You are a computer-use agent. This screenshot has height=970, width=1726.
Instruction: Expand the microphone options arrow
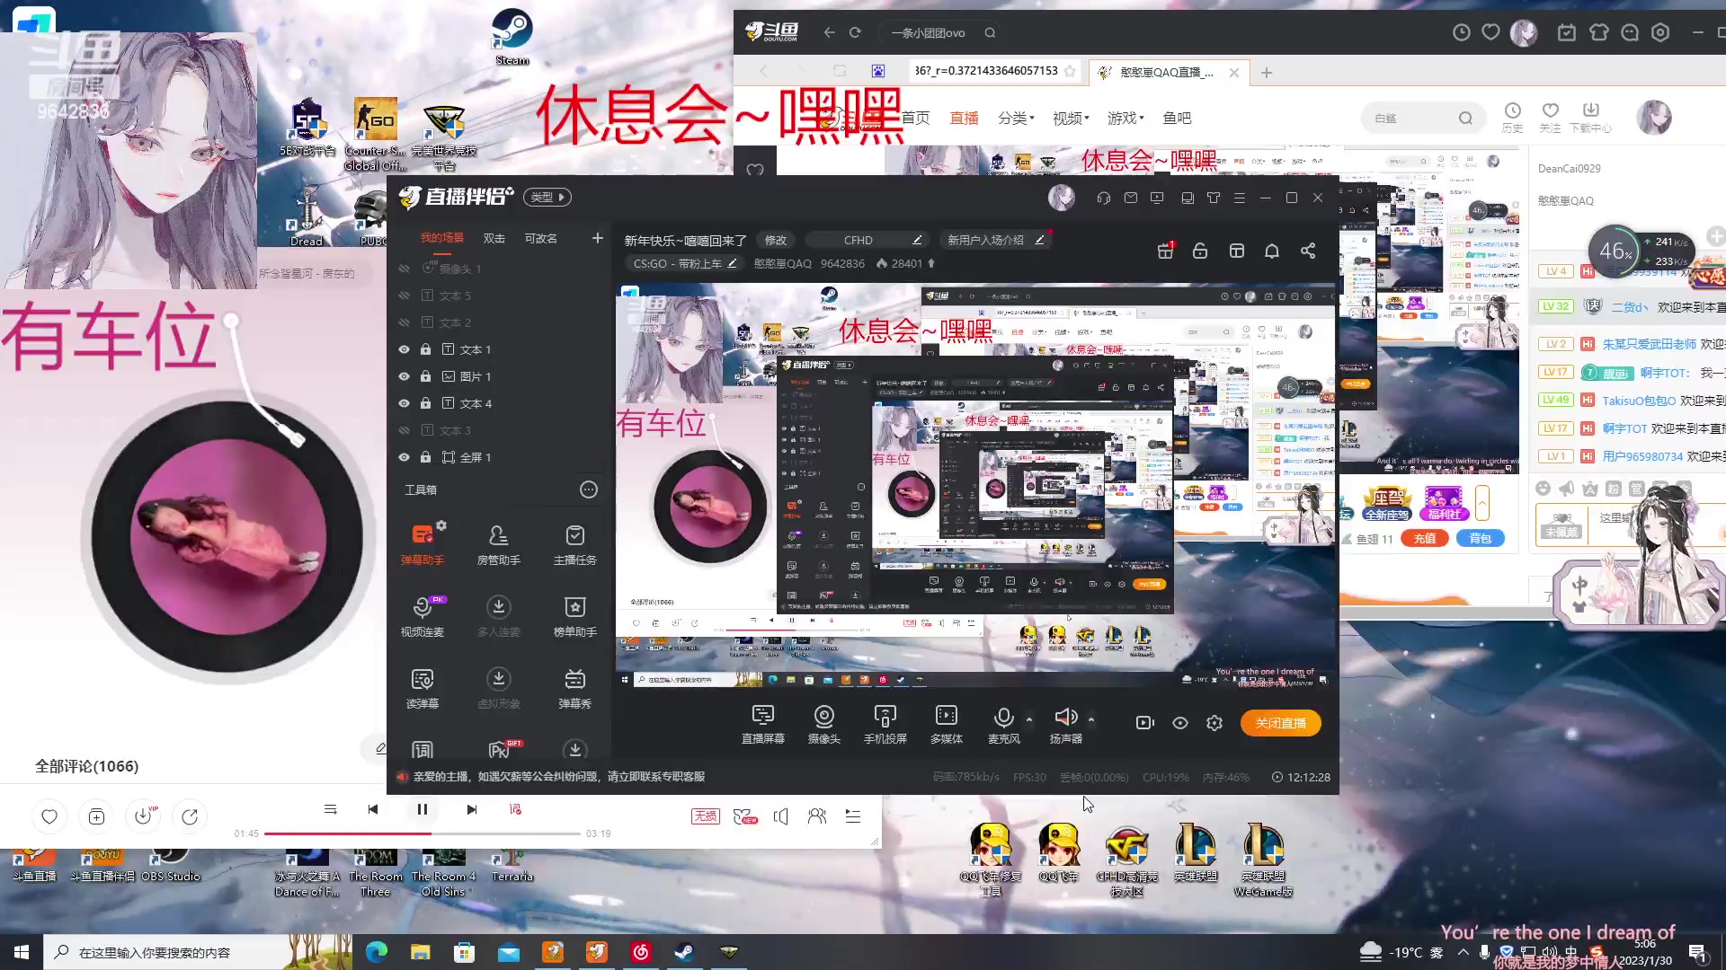(1029, 719)
